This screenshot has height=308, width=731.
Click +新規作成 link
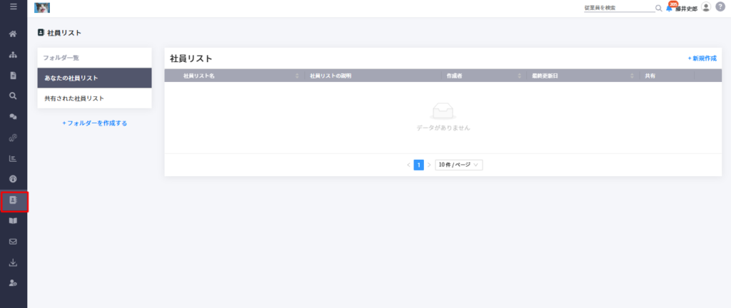click(x=702, y=58)
